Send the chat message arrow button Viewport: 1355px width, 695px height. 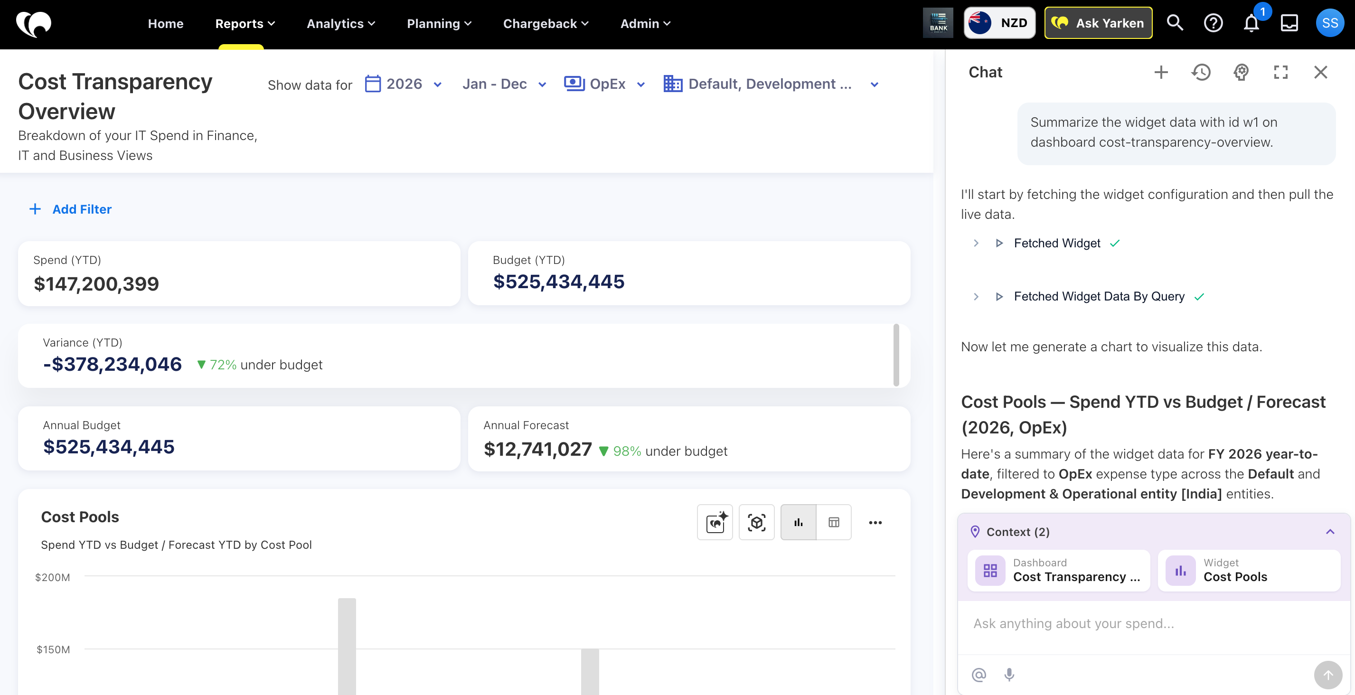(x=1327, y=675)
